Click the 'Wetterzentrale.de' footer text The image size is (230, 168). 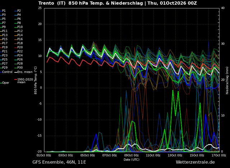[195, 162]
